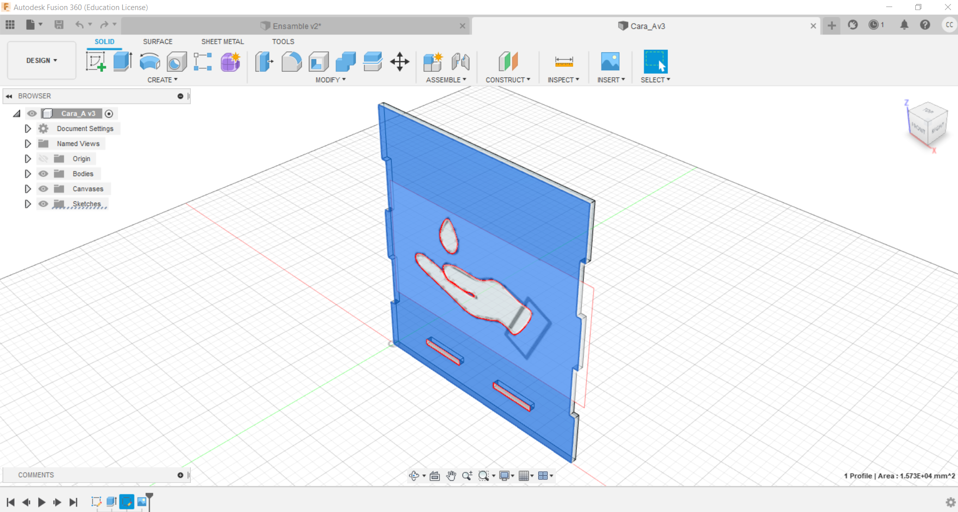This screenshot has height=512, width=958.
Task: Show the hidden Origin folder
Action: click(44, 159)
